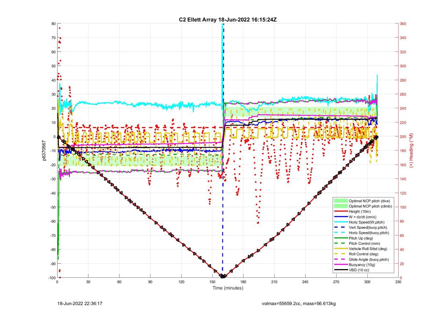
Task: Click x-axis tick label '210'
Action: coord(274,282)
